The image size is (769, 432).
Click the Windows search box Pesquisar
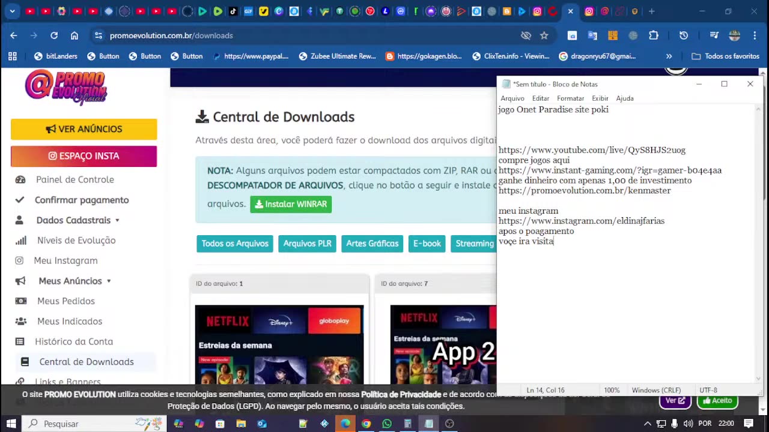(94, 424)
